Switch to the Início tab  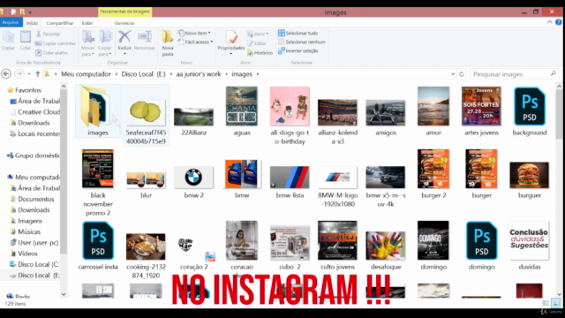pos(32,23)
